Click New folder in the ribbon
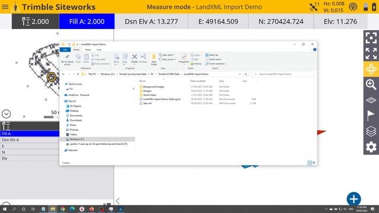Screen dimensions: 379x213 click(x=154, y=59)
